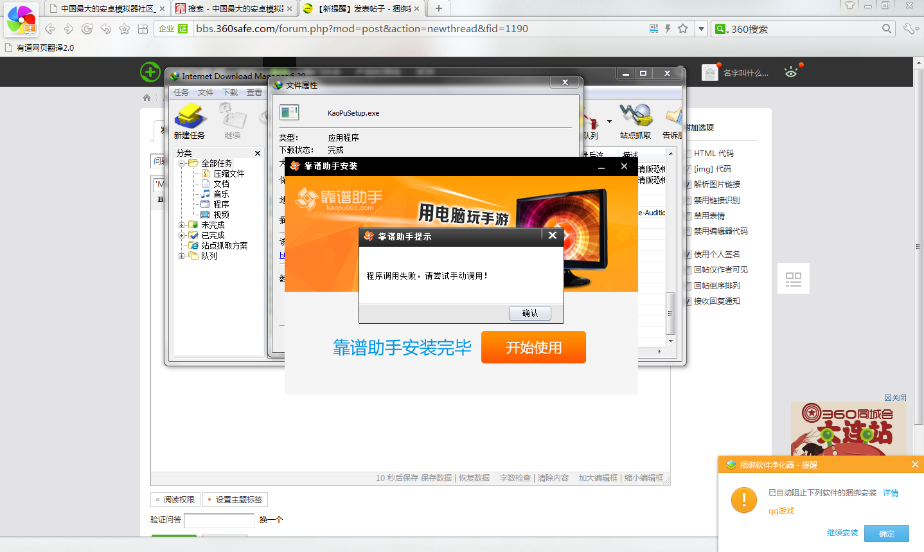Viewport: 924px width, 552px height.
Task: Click the lightning speed mode icon in address bar
Action: 668,28
